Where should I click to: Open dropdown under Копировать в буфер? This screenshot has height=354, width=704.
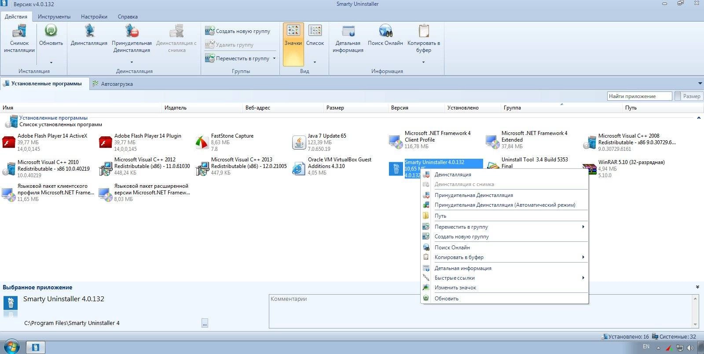coord(424,62)
